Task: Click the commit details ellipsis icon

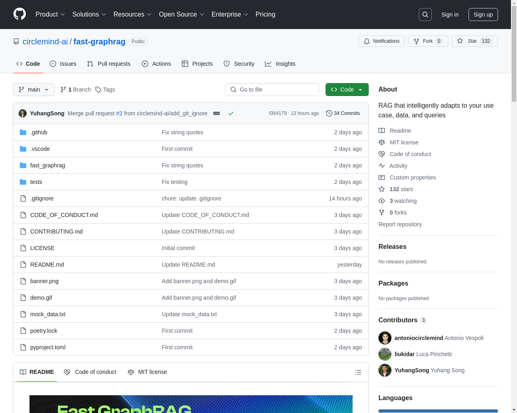Action: (216, 113)
